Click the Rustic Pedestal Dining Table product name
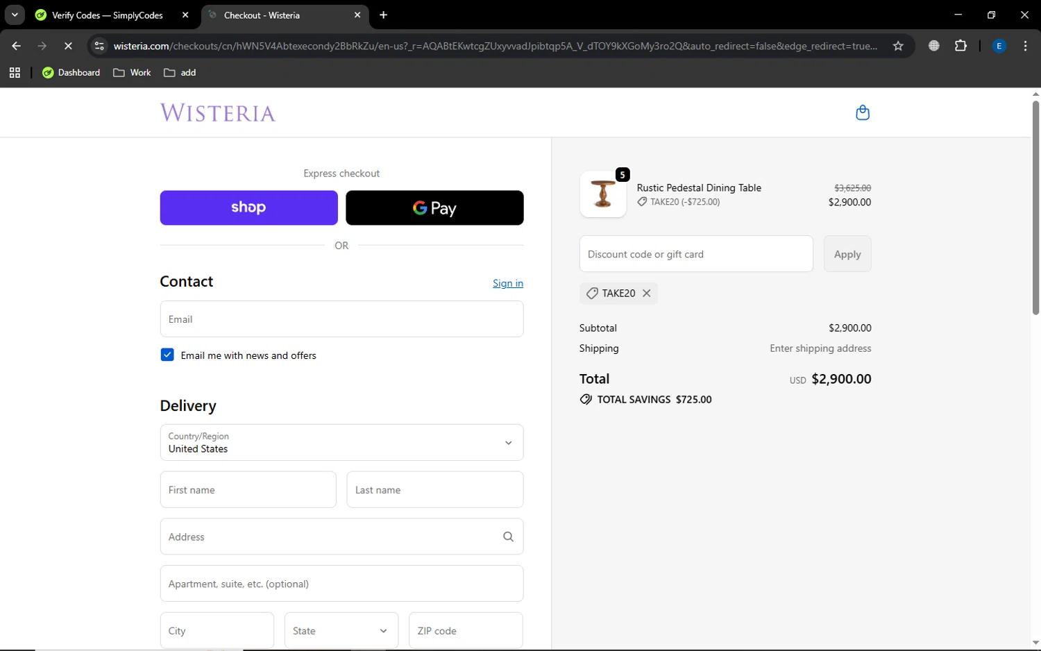This screenshot has width=1041, height=651. [699, 187]
